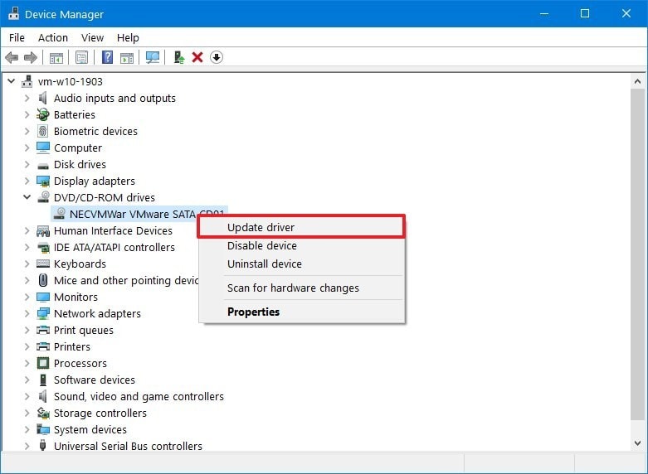Click the Back arrow in the toolbar

point(12,57)
